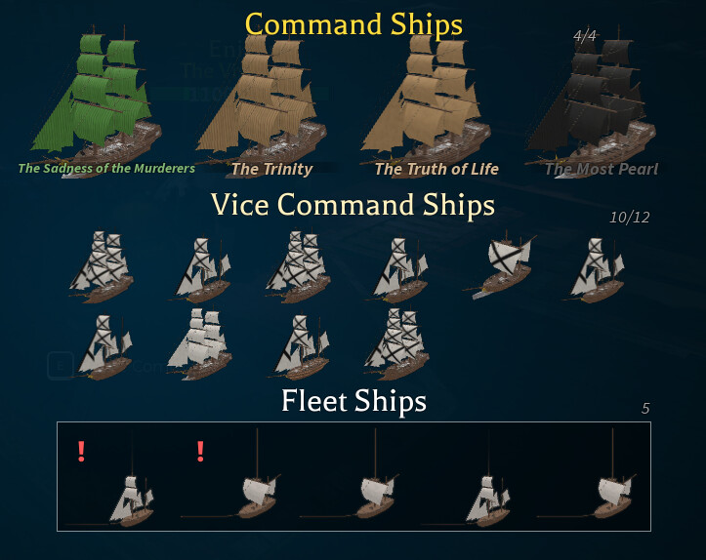Click the 10/12 vice ships counter
Screen dimensions: 706x560
click(630, 218)
